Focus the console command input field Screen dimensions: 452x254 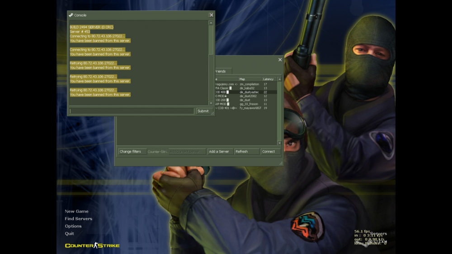pos(132,111)
